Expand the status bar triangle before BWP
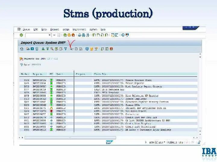This screenshot has height=162, width=217. pos(146,142)
